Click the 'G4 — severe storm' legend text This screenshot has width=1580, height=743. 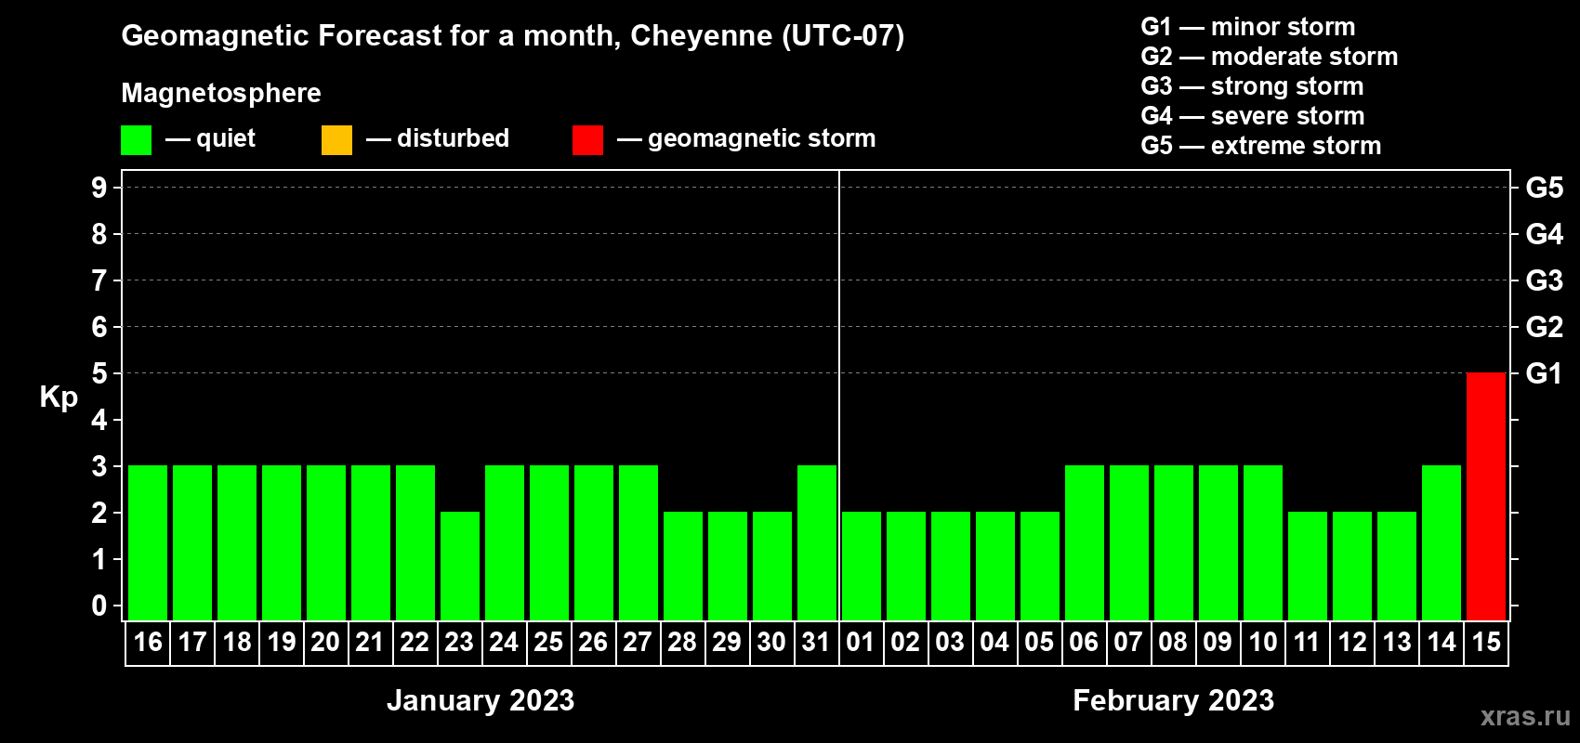click(x=1253, y=116)
